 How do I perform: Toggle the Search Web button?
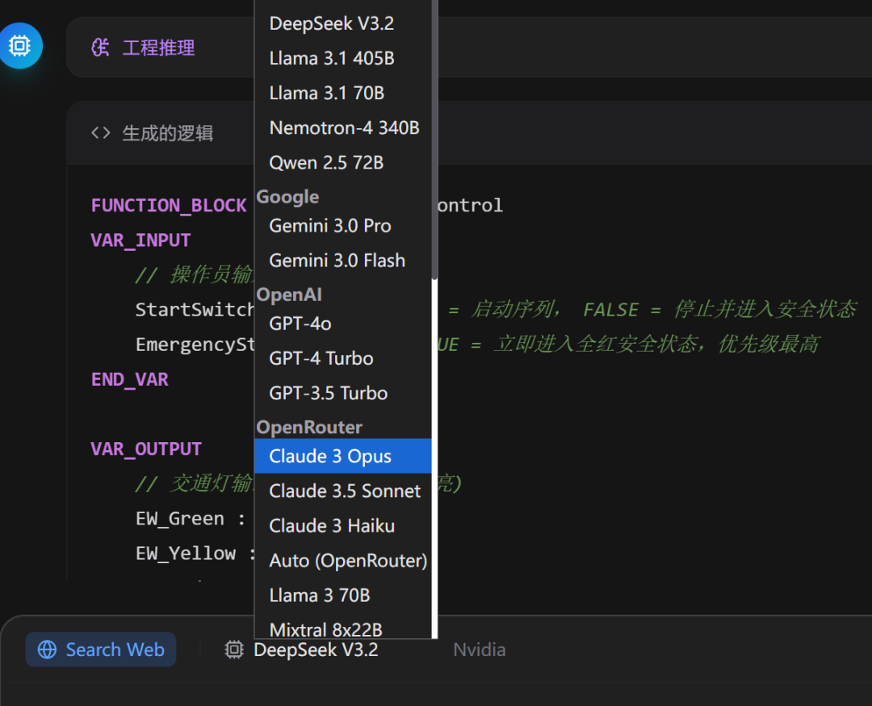[x=101, y=650]
